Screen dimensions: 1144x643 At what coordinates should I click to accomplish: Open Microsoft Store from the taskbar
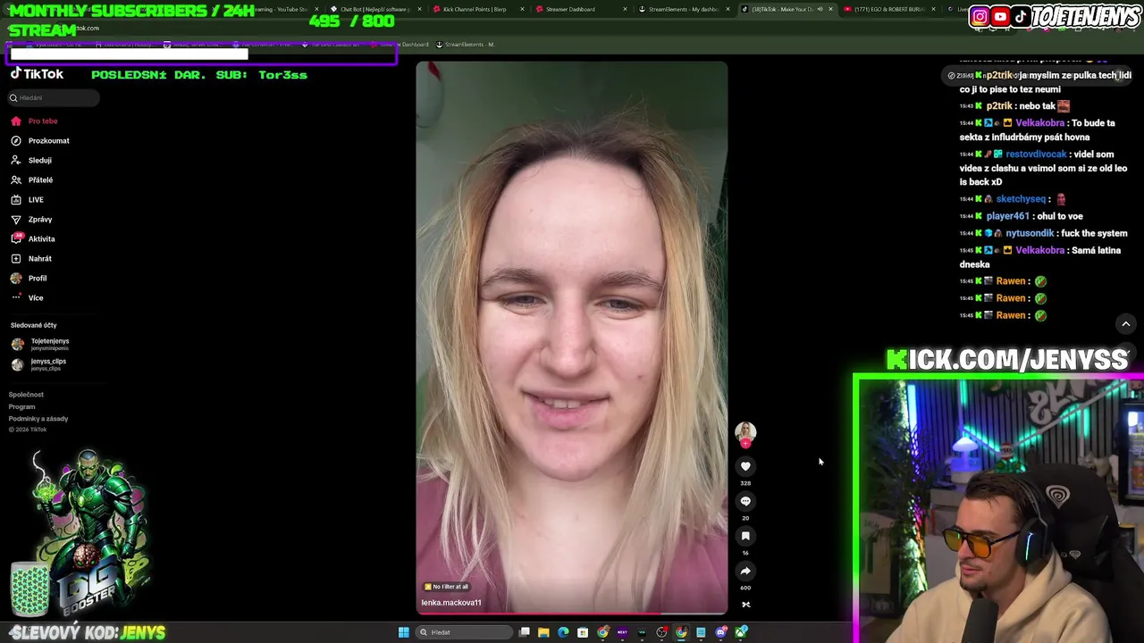coord(583,632)
